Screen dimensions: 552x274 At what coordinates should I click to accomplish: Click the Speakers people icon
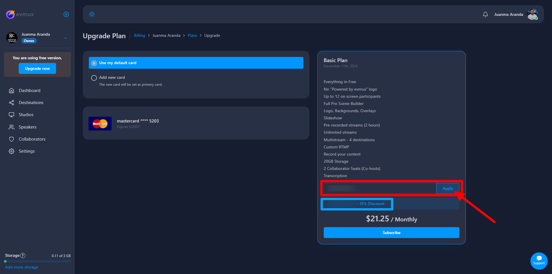pos(11,127)
